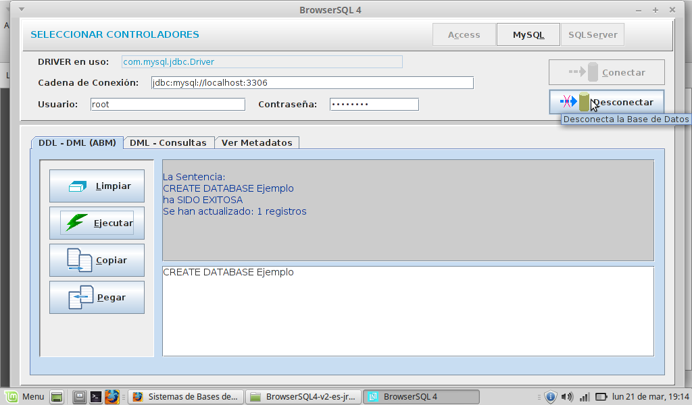Viewport: 692px width, 405px height.
Task: Click the Pegar paste icon
Action: [80, 297]
